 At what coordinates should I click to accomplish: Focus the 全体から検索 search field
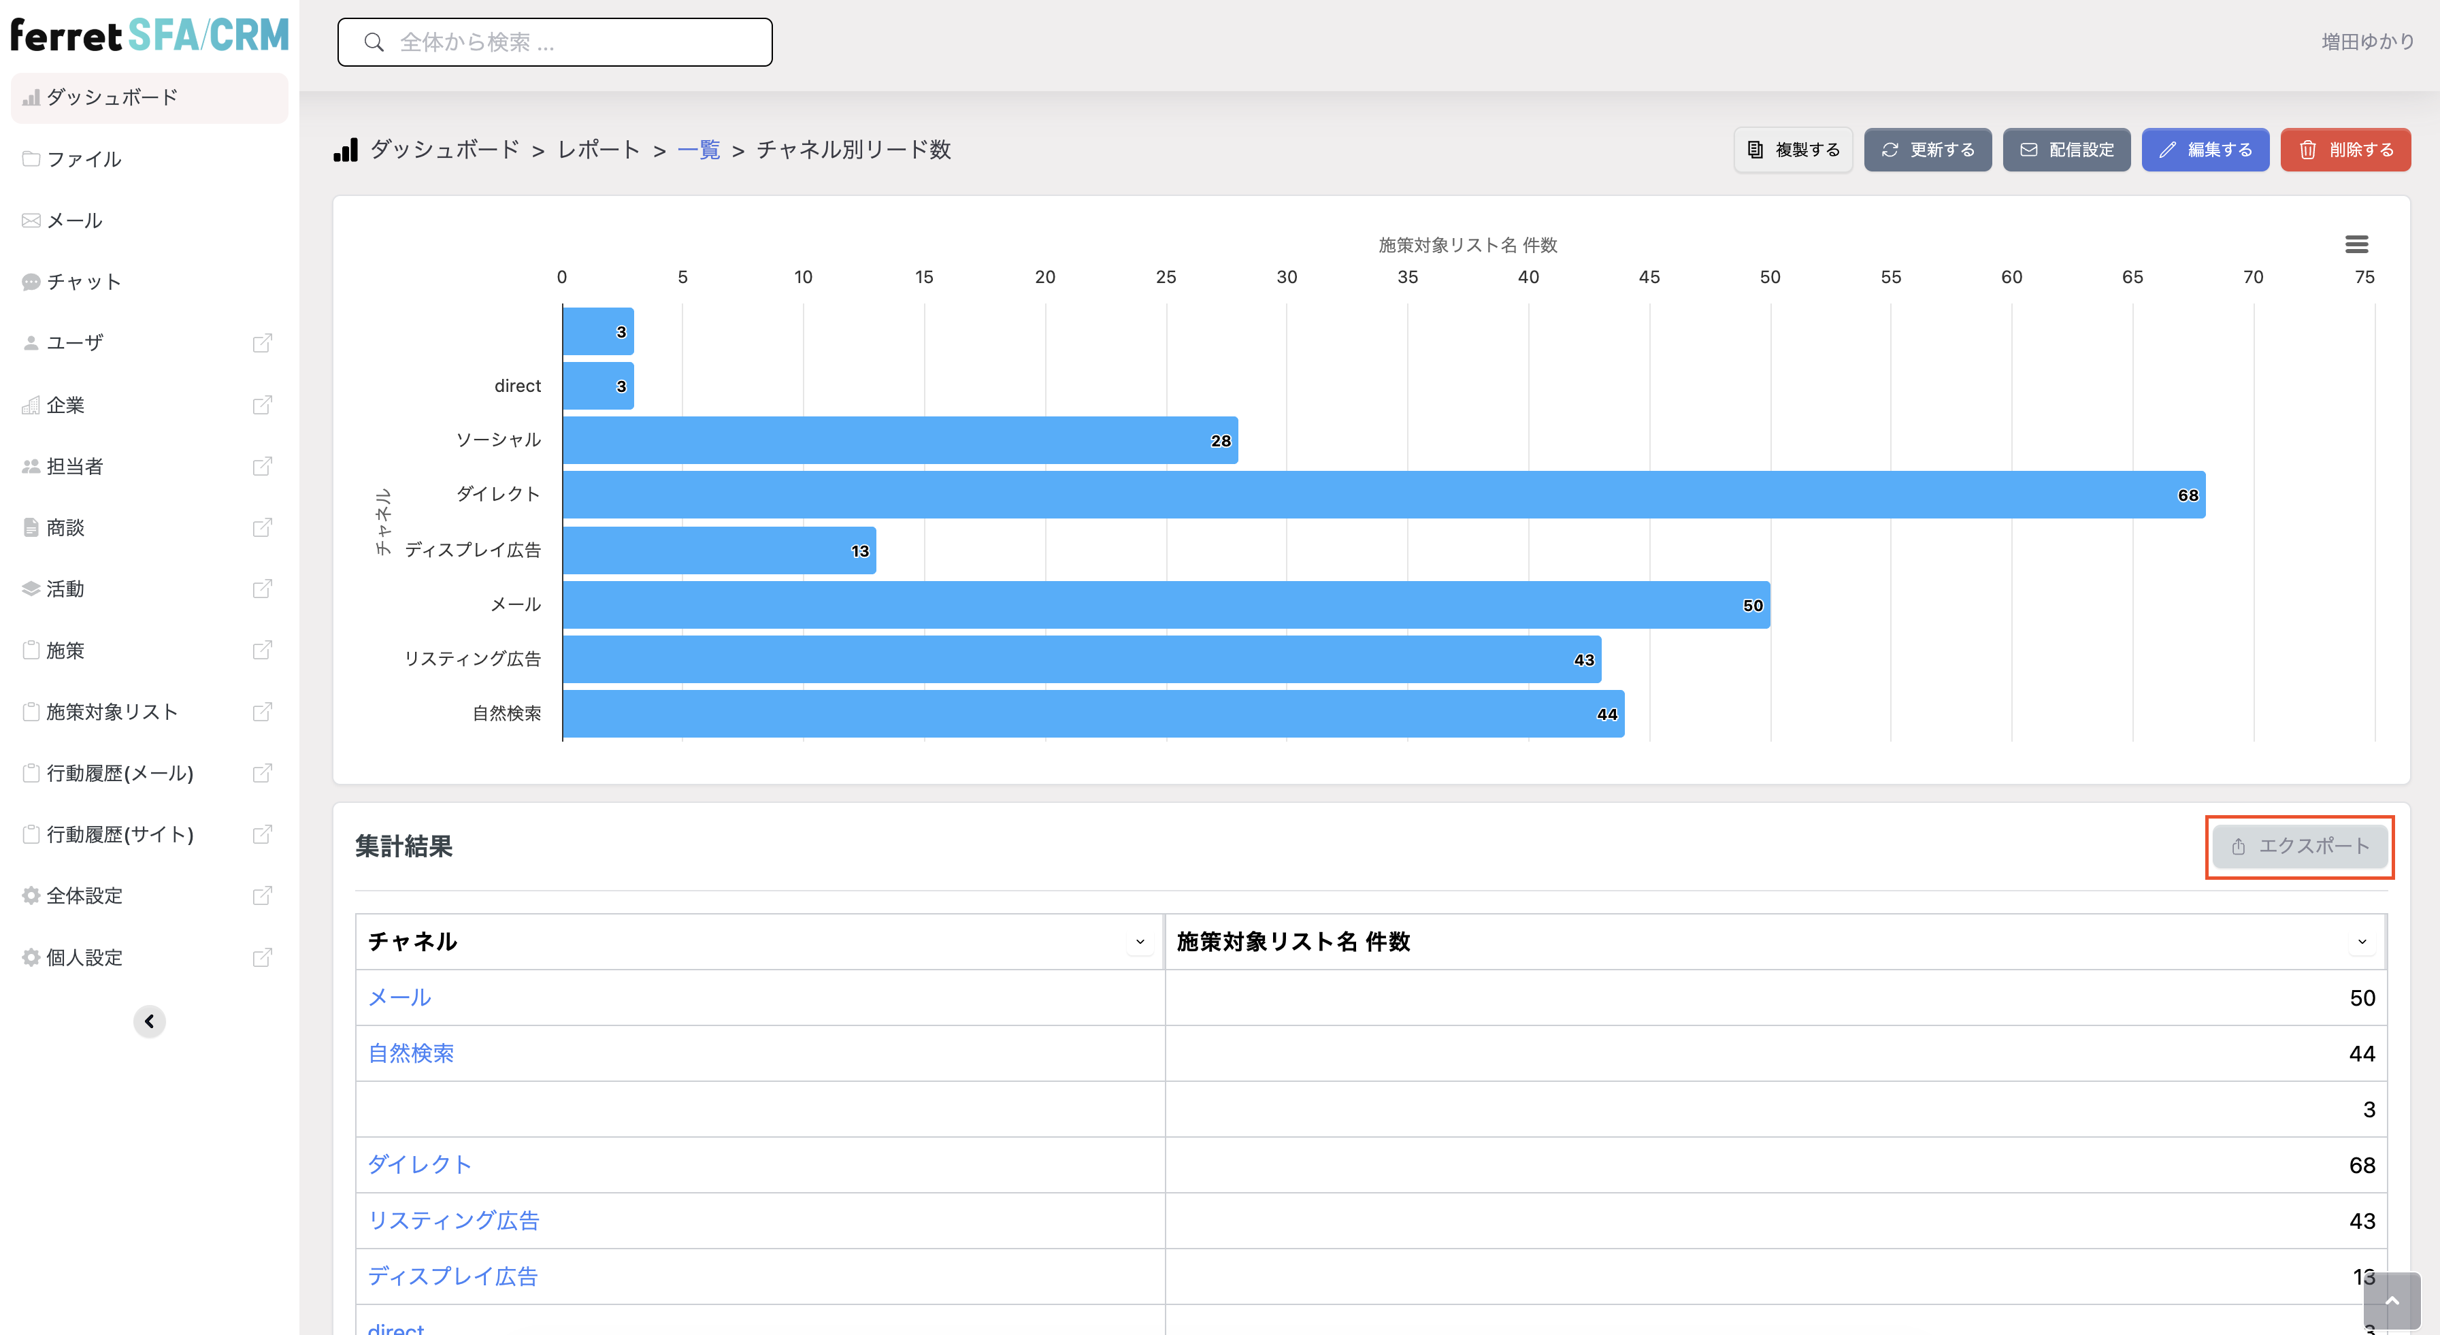[x=555, y=43]
